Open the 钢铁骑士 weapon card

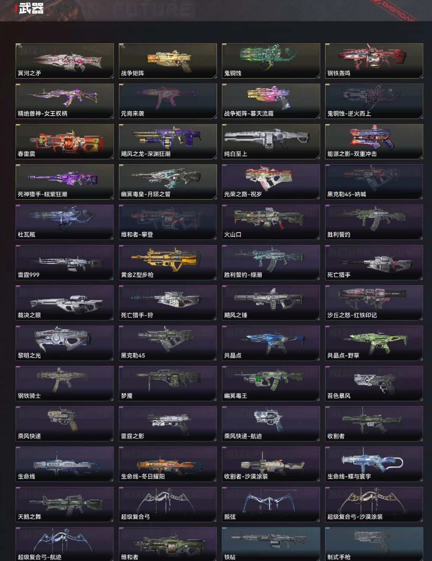tap(65, 383)
